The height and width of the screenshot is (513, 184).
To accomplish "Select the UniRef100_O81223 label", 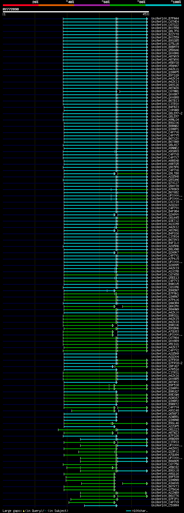I will coord(165,429).
